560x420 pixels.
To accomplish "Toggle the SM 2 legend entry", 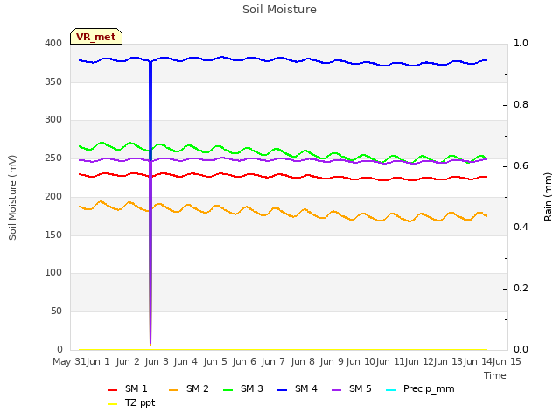I will pyautogui.click(x=189, y=388).
